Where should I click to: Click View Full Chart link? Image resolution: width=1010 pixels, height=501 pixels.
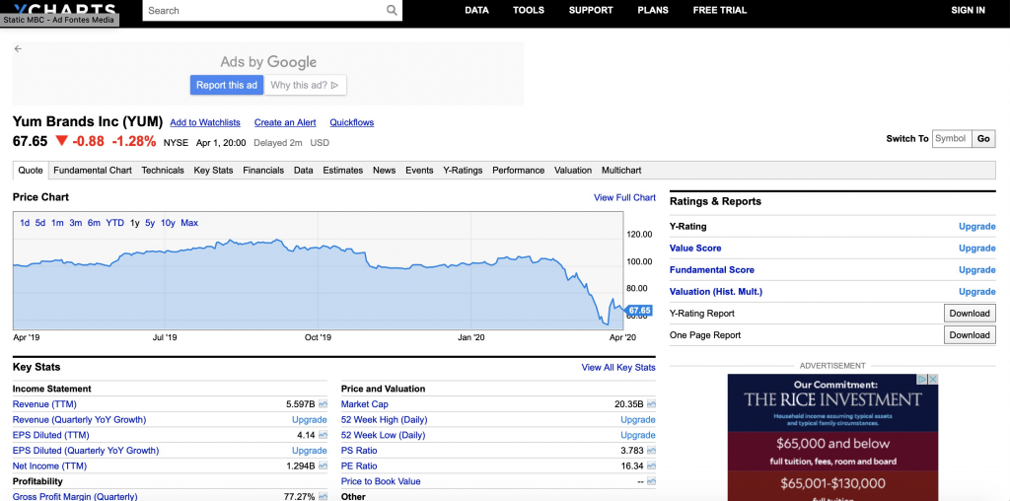pos(624,197)
